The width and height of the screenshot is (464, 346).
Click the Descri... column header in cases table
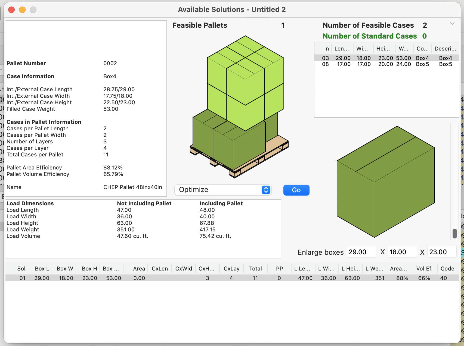pyautogui.click(x=445, y=49)
